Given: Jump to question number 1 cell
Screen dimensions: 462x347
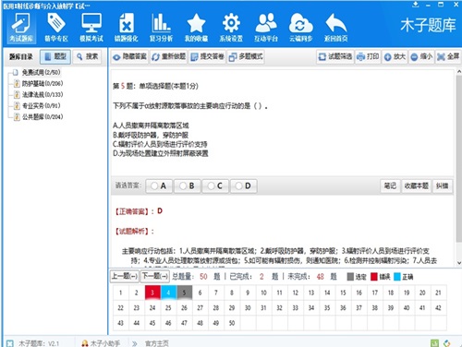Looking at the screenshot, I should [x=121, y=293].
